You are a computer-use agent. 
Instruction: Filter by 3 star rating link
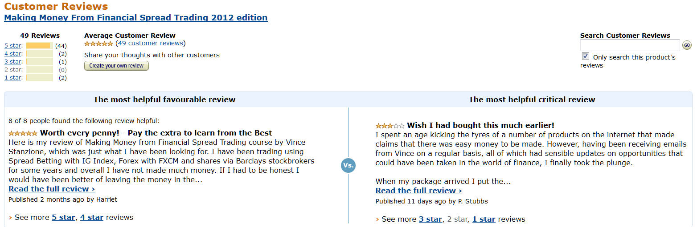pyautogui.click(x=12, y=62)
